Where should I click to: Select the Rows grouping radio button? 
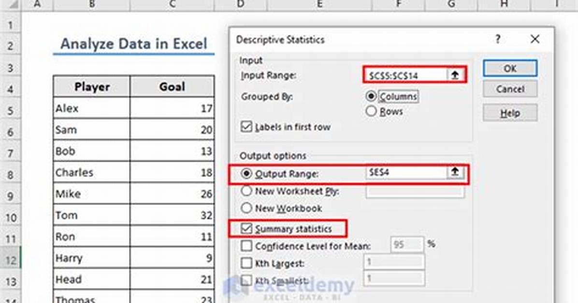point(371,111)
